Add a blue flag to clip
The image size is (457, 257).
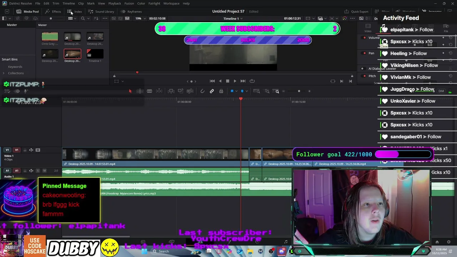(x=232, y=91)
